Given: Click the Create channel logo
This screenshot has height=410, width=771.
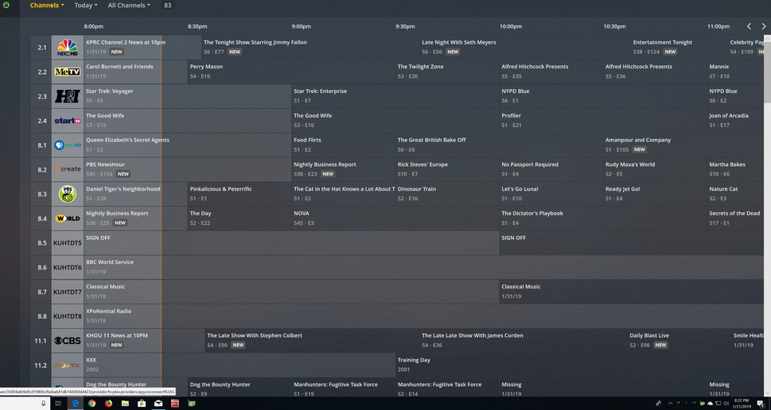Looking at the screenshot, I should click(x=68, y=169).
